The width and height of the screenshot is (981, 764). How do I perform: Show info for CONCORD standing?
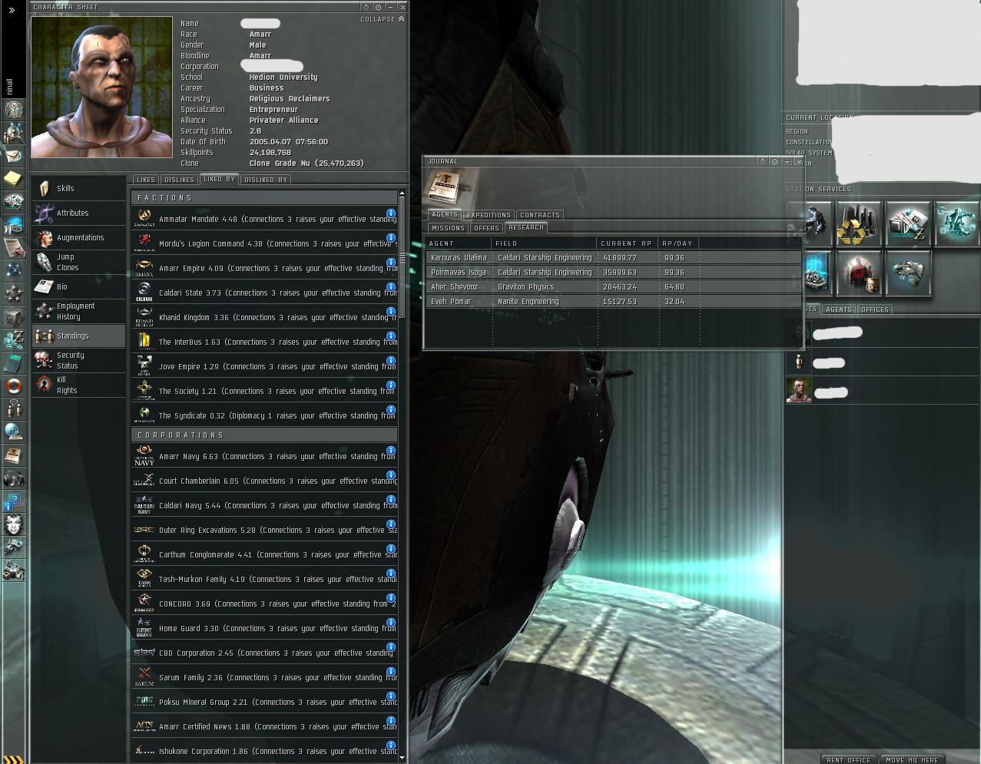(390, 598)
